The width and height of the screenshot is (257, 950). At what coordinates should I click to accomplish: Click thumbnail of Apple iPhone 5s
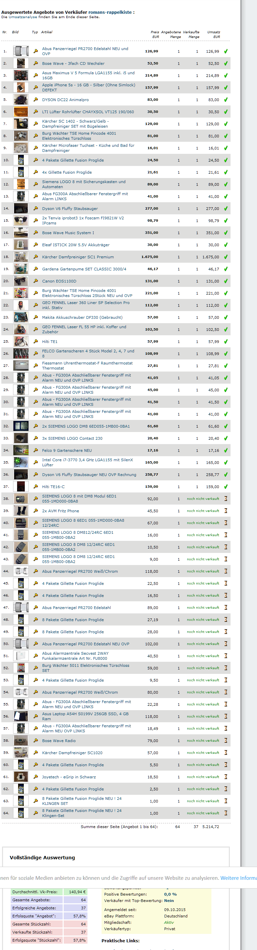[21, 87]
